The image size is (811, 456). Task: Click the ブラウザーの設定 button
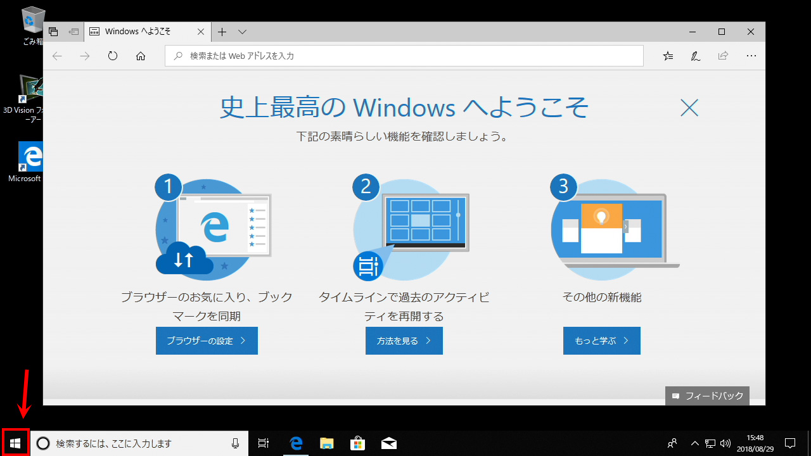(207, 341)
